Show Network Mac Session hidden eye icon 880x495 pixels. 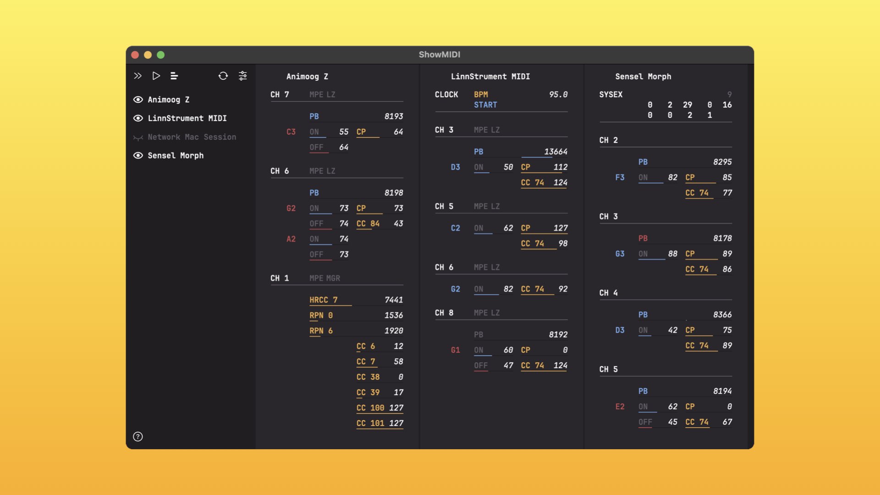pyautogui.click(x=138, y=137)
